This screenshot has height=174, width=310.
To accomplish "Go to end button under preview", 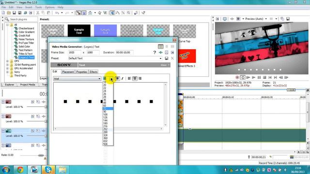I will click(x=275, y=77).
